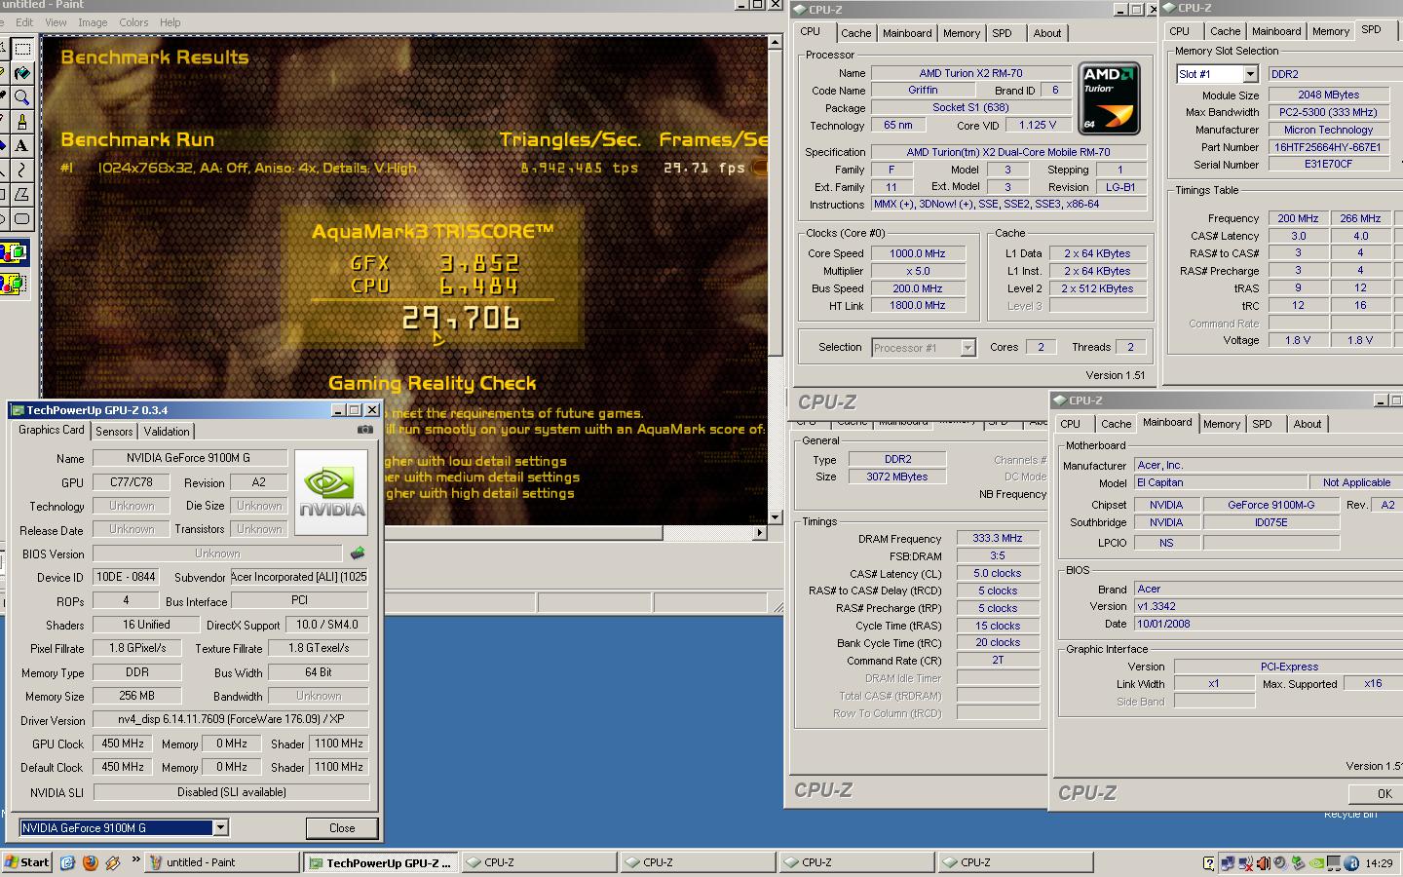The width and height of the screenshot is (1403, 877).
Task: Click the blue 'a' tray icon
Action: coord(1351,863)
